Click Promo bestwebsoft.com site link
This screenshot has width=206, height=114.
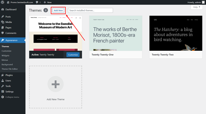(x=22, y=2)
